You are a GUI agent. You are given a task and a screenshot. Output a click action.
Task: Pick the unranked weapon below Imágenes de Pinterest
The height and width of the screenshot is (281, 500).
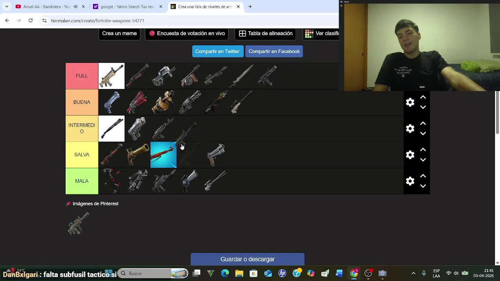coord(79,224)
